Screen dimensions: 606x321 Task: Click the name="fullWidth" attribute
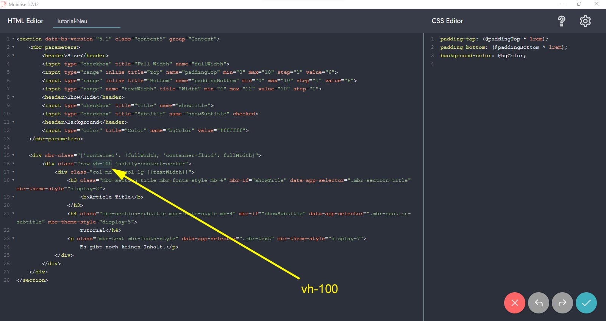[x=201, y=64]
